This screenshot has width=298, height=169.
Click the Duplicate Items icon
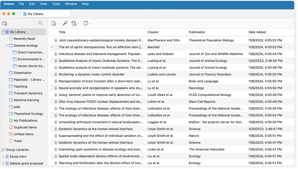[11, 127]
